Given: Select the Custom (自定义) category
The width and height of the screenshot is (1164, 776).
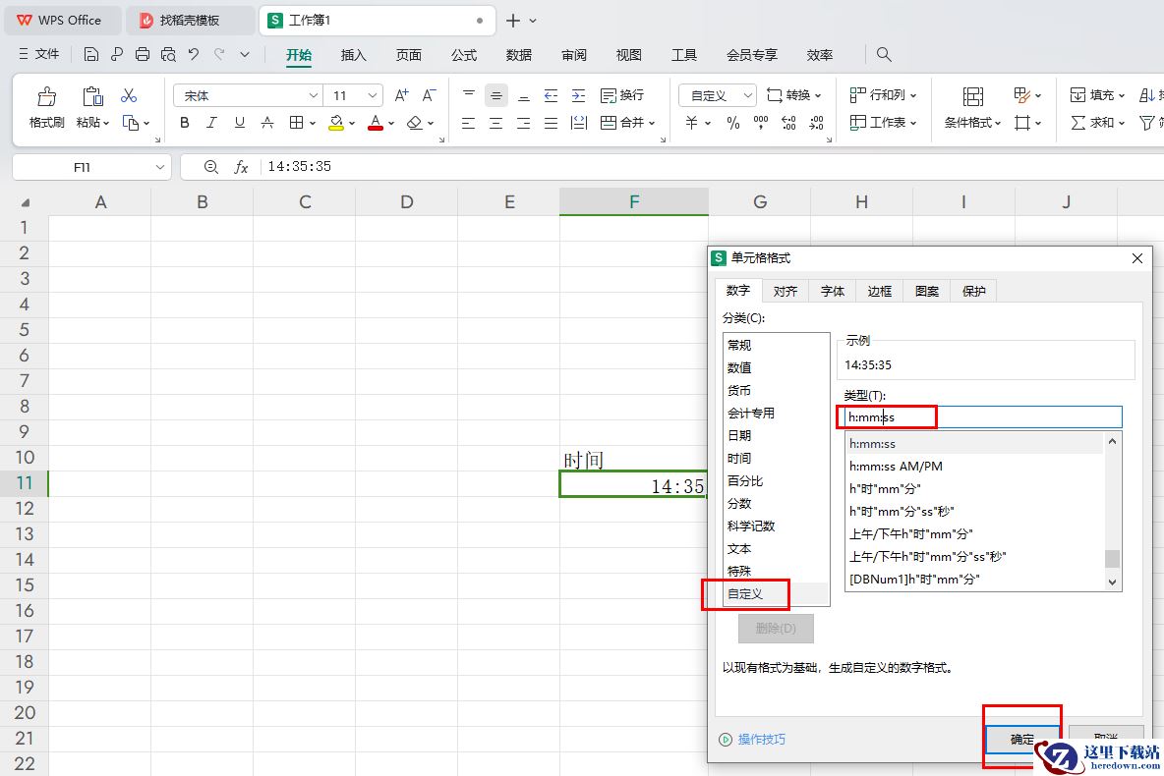Looking at the screenshot, I should point(776,594).
